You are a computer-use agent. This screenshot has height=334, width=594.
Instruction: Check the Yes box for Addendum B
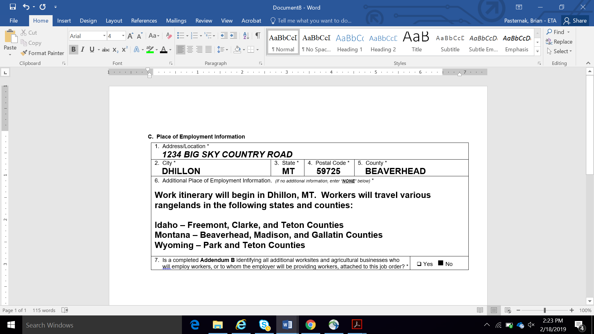419,264
